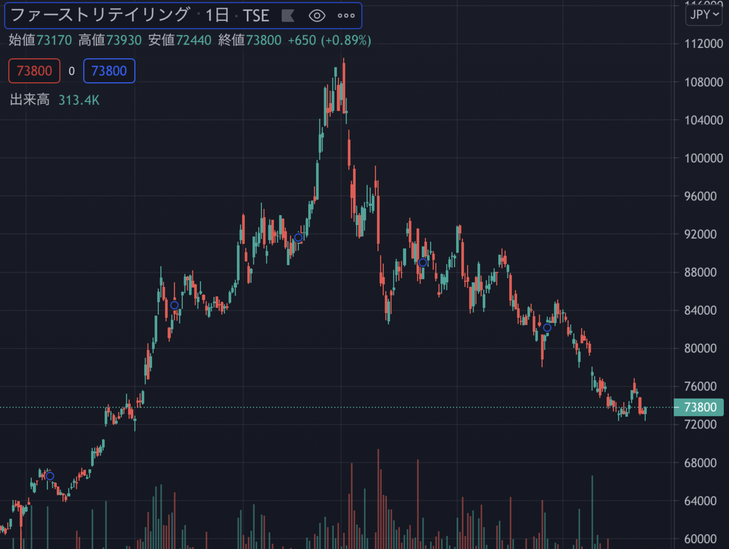Image resolution: width=729 pixels, height=549 pixels.
Task: Click the 313.4K volume value
Action: point(79,100)
